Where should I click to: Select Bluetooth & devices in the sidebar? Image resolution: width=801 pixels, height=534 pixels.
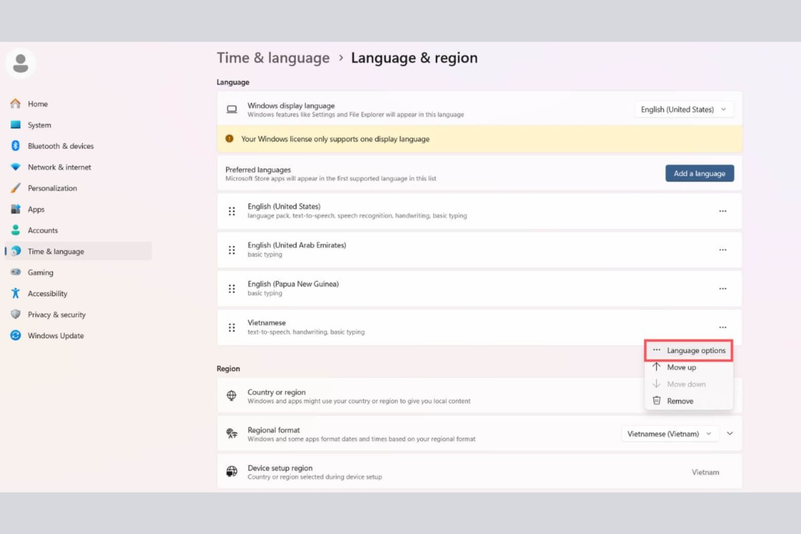point(60,146)
